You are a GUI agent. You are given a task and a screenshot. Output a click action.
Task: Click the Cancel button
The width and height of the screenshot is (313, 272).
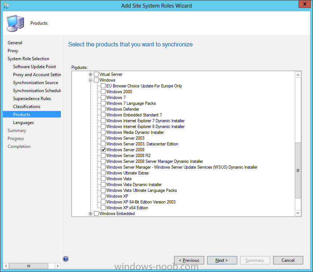tap(288, 260)
